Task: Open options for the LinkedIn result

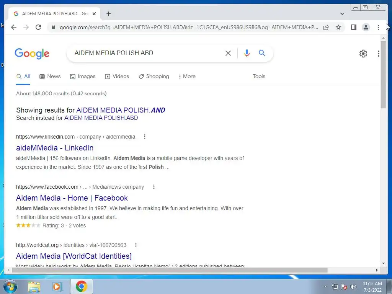Action: pos(144,137)
